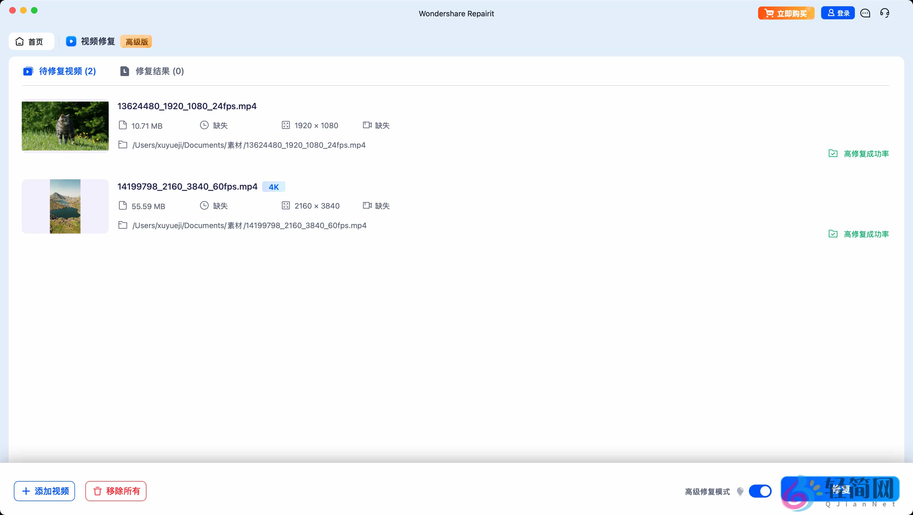Click folder icon of the 13624480 video path

pos(123,145)
